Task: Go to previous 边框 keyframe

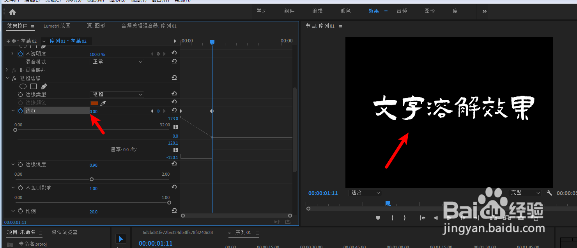Action: (152, 111)
